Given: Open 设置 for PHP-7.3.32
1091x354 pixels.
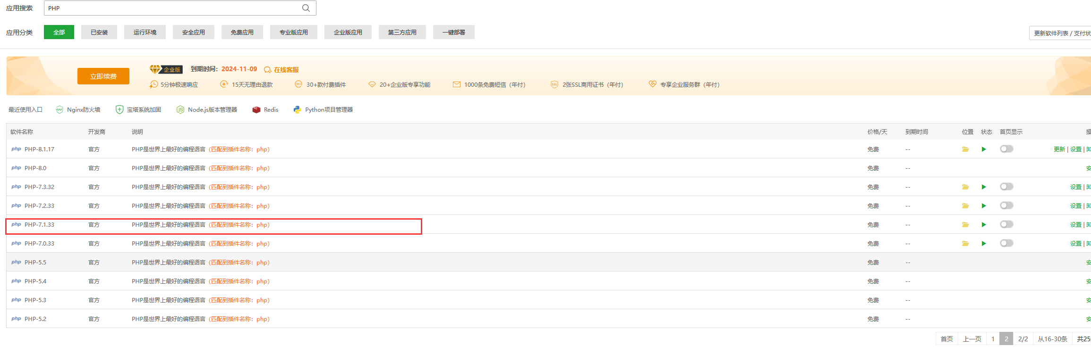Looking at the screenshot, I should tap(1076, 187).
